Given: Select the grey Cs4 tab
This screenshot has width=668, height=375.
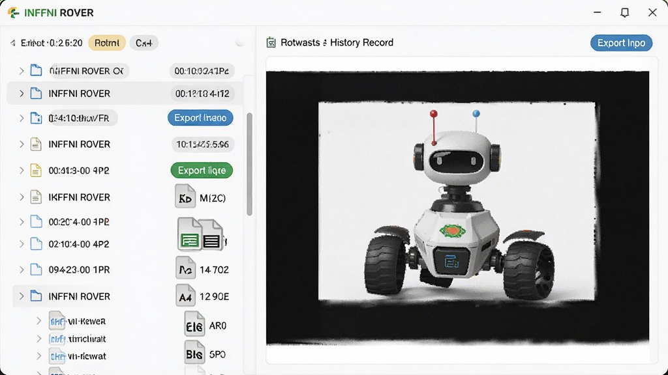Looking at the screenshot, I should [144, 43].
